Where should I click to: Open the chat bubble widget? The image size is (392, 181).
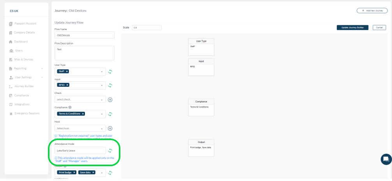coord(386,159)
